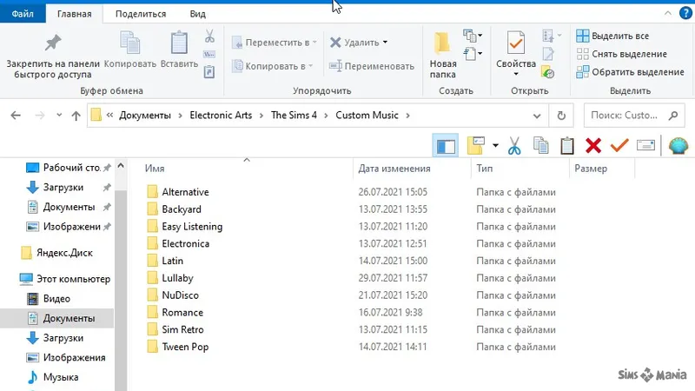Open the recent locations dropdown arrow
The image size is (695, 391).
click(x=59, y=116)
